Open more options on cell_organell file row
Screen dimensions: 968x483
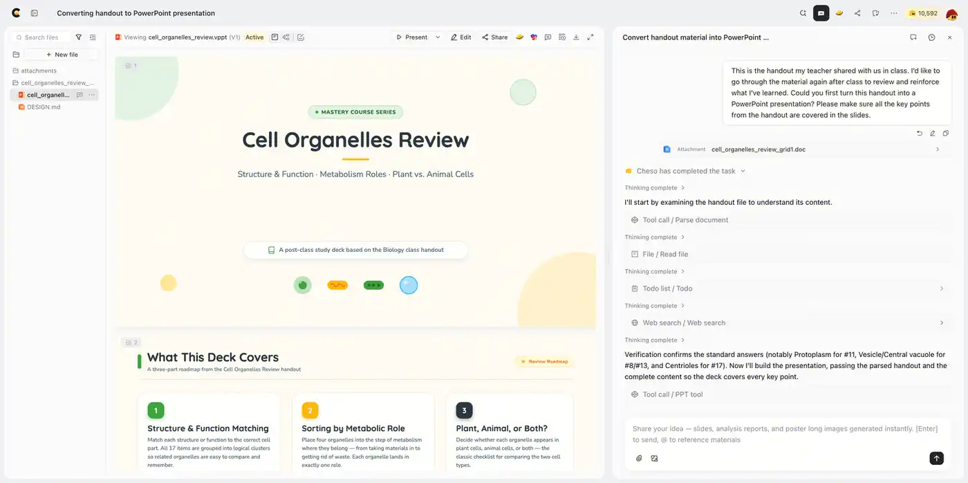(91, 95)
